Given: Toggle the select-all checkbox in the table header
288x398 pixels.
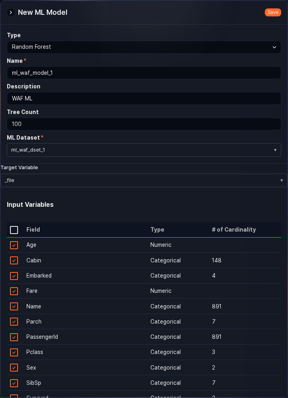Looking at the screenshot, I should (14, 230).
